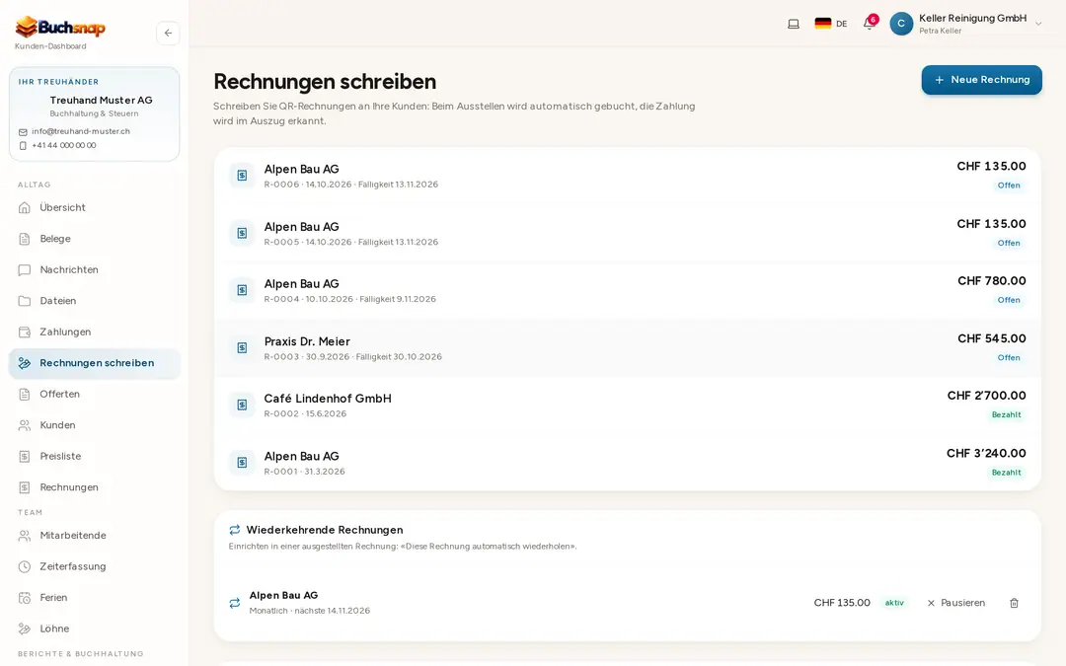Open the laptop display icon in header
Screen dimensions: 1066x666
pyautogui.click(x=794, y=24)
